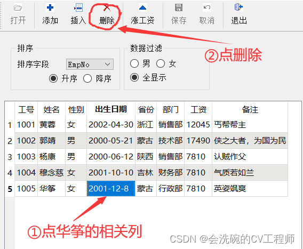This screenshot has width=303, height=249.
Task: Click the 涨工资 blue triangle icon
Action: (142, 7)
